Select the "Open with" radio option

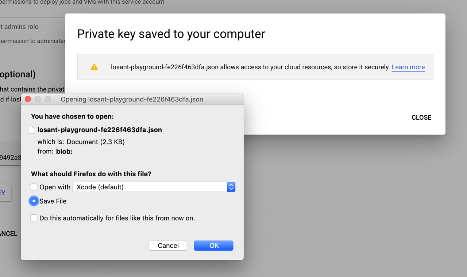tap(34, 187)
